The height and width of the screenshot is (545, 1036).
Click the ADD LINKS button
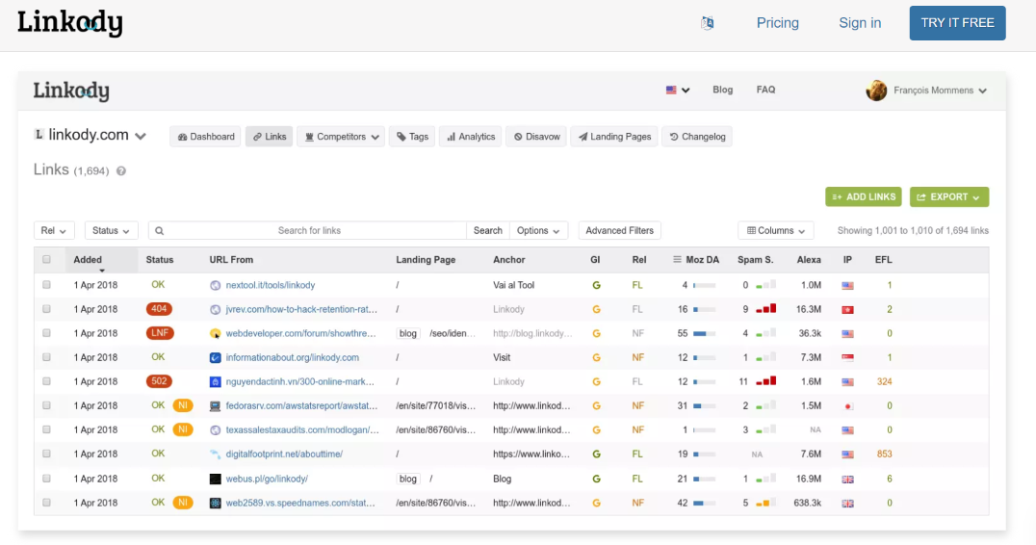pos(863,196)
